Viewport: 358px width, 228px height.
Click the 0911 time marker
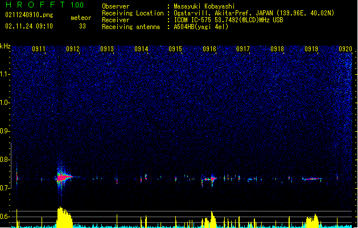pos(39,49)
